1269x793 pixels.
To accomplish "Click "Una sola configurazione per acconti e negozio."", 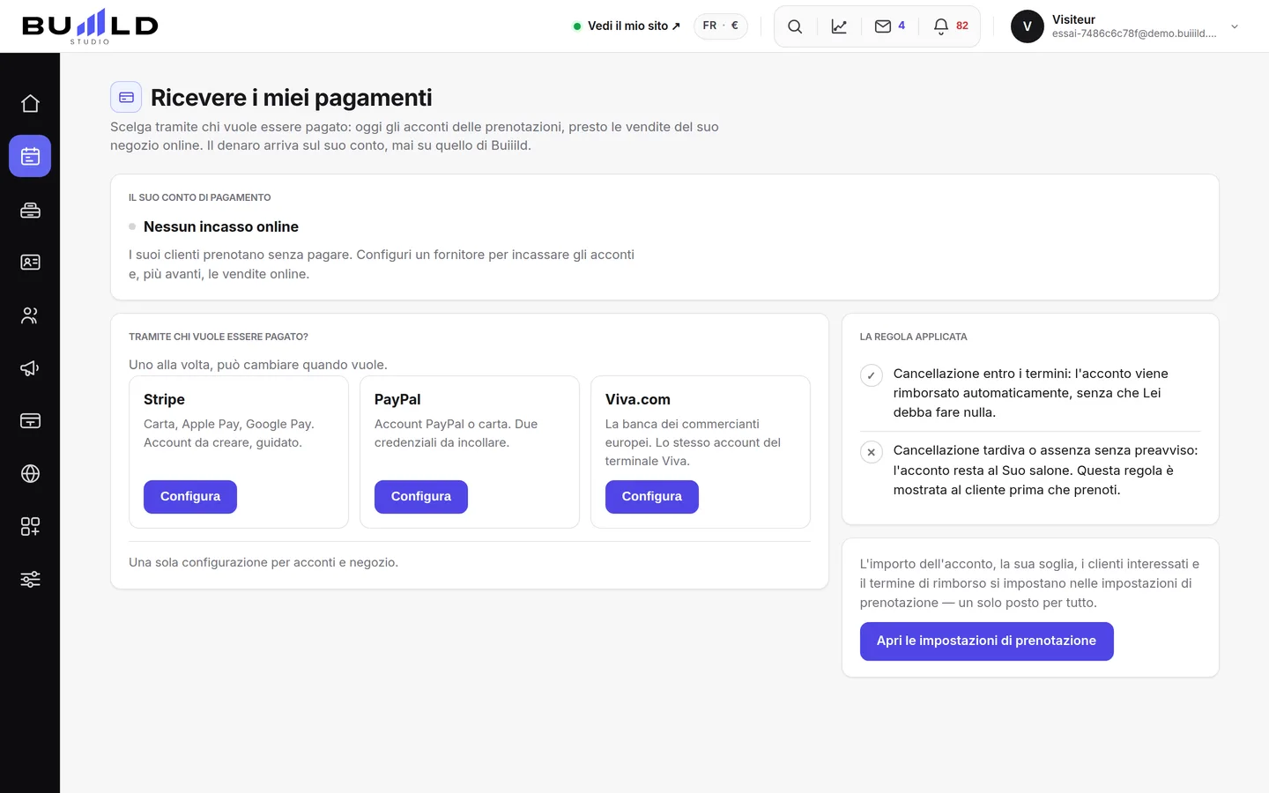I will (x=263, y=562).
